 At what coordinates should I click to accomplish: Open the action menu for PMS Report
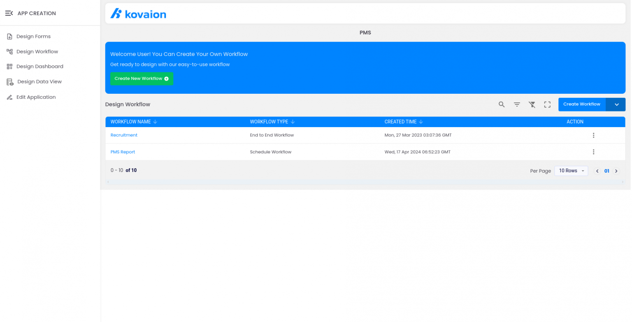point(594,152)
